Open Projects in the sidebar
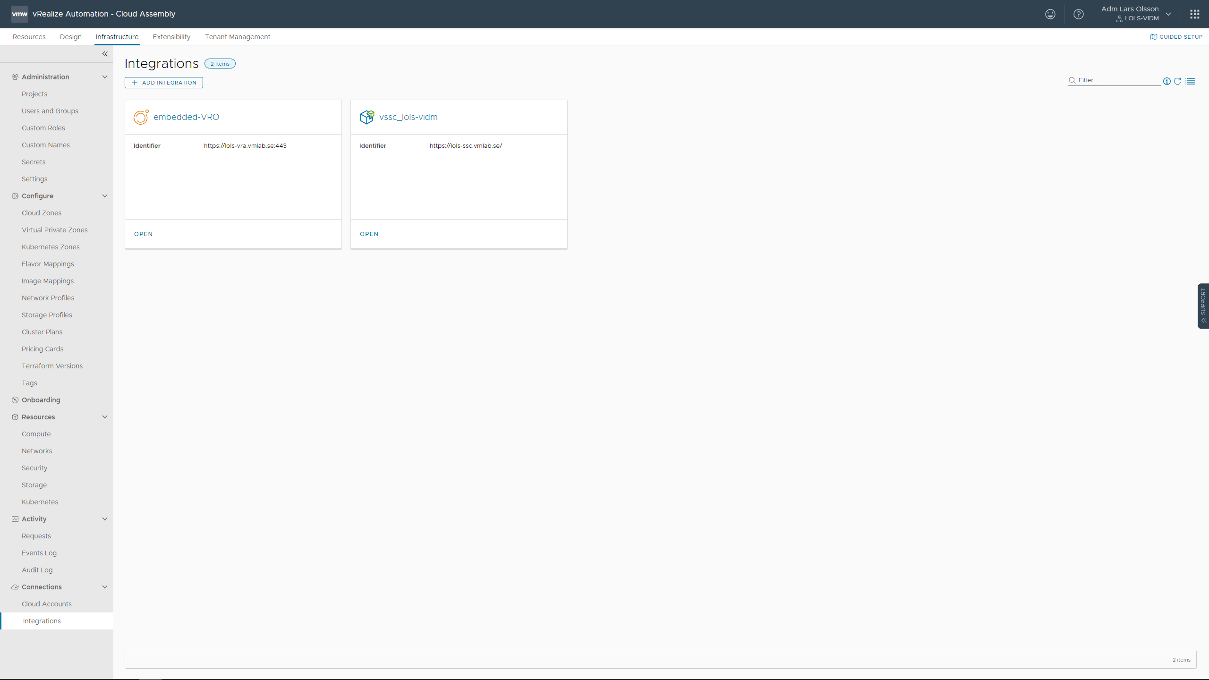 (x=34, y=94)
